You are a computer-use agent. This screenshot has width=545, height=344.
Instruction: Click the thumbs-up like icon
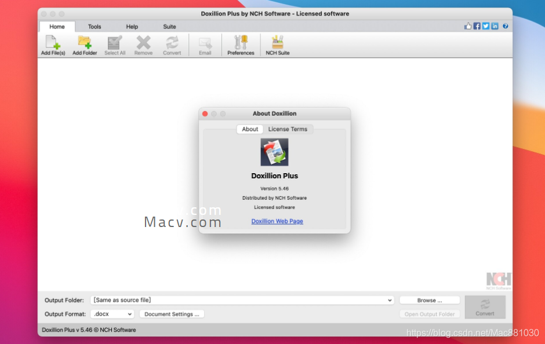[468, 26]
